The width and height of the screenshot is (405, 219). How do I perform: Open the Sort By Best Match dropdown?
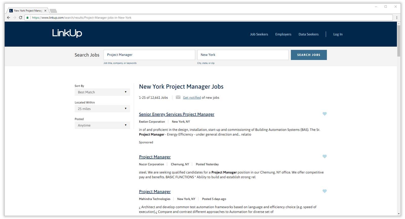102,92
